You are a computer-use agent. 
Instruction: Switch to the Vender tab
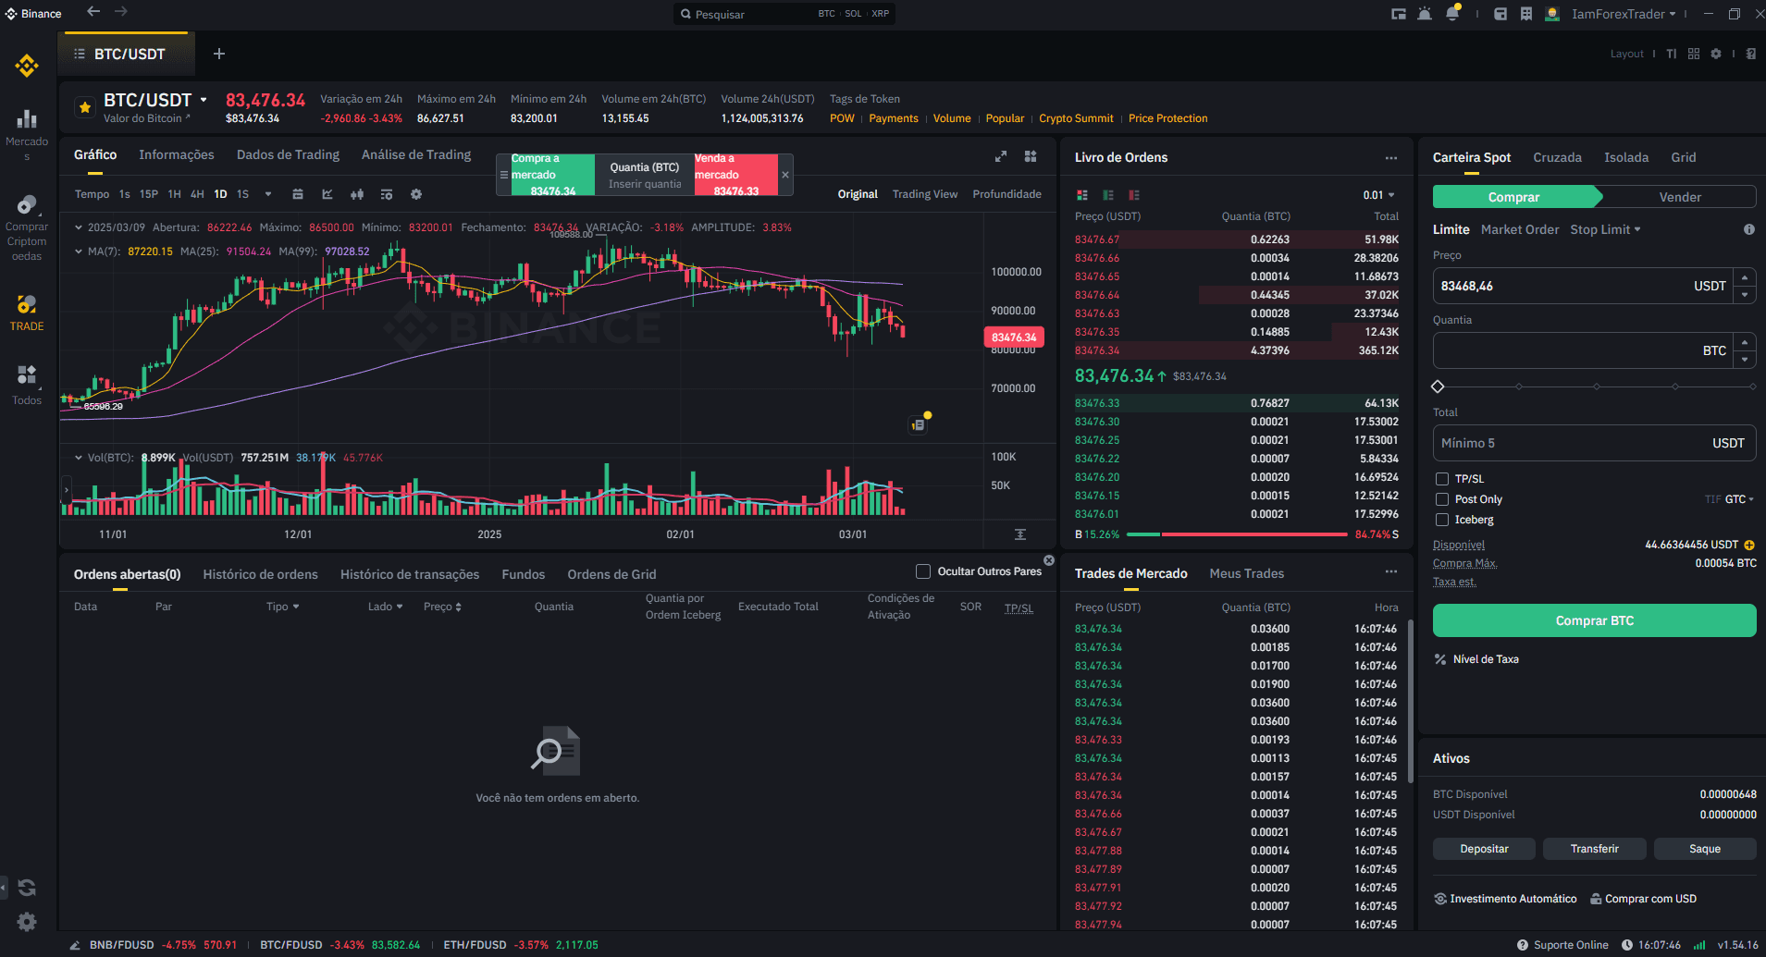coord(1679,197)
